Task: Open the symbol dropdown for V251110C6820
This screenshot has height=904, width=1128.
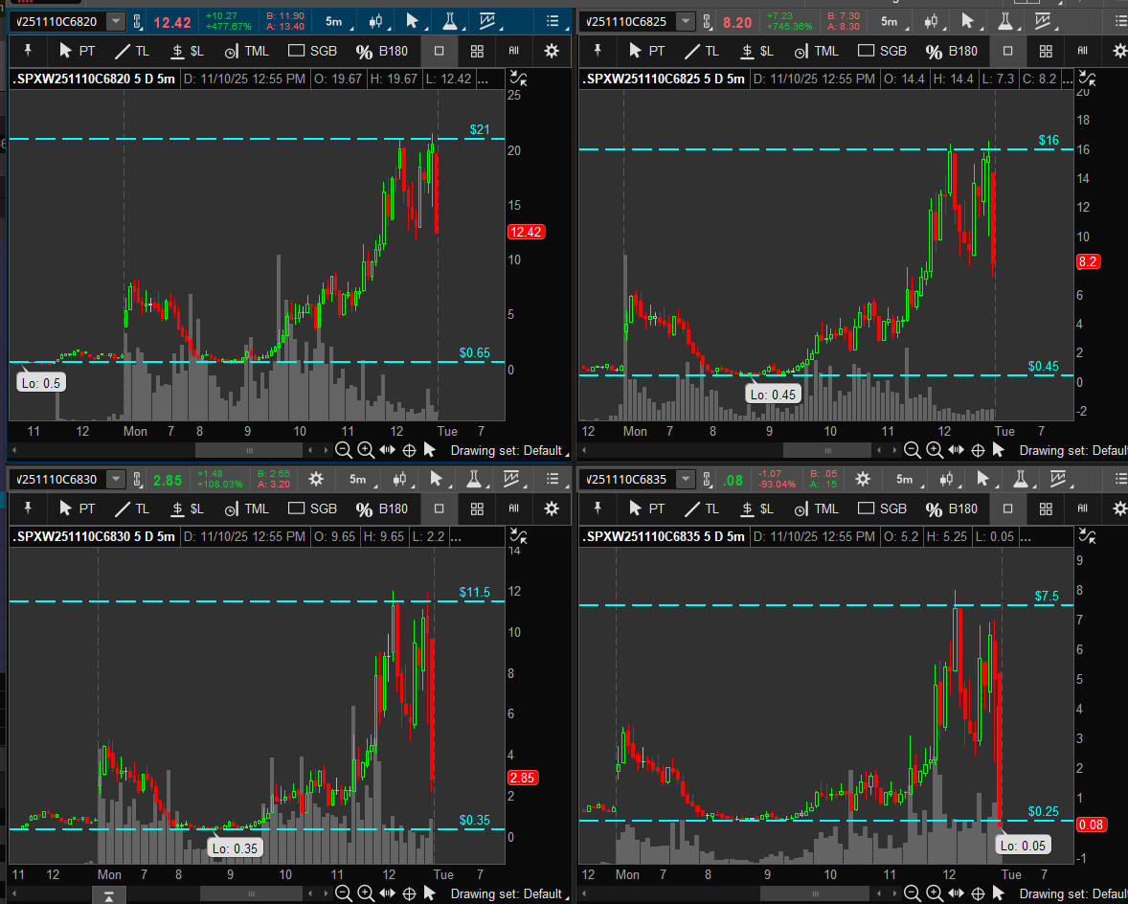Action: 116,21
